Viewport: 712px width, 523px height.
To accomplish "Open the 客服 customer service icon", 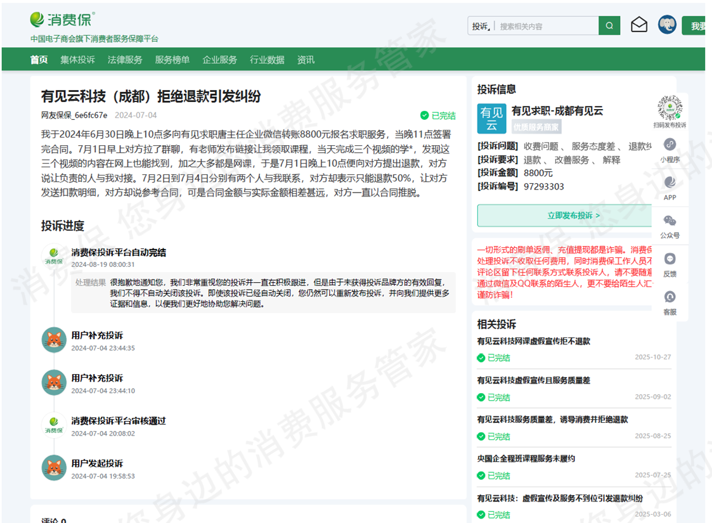I will click(x=670, y=297).
